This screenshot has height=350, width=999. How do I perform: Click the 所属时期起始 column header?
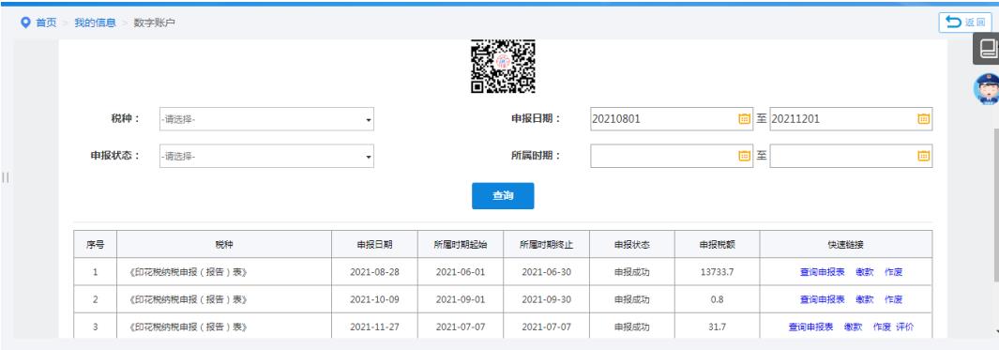(x=461, y=245)
